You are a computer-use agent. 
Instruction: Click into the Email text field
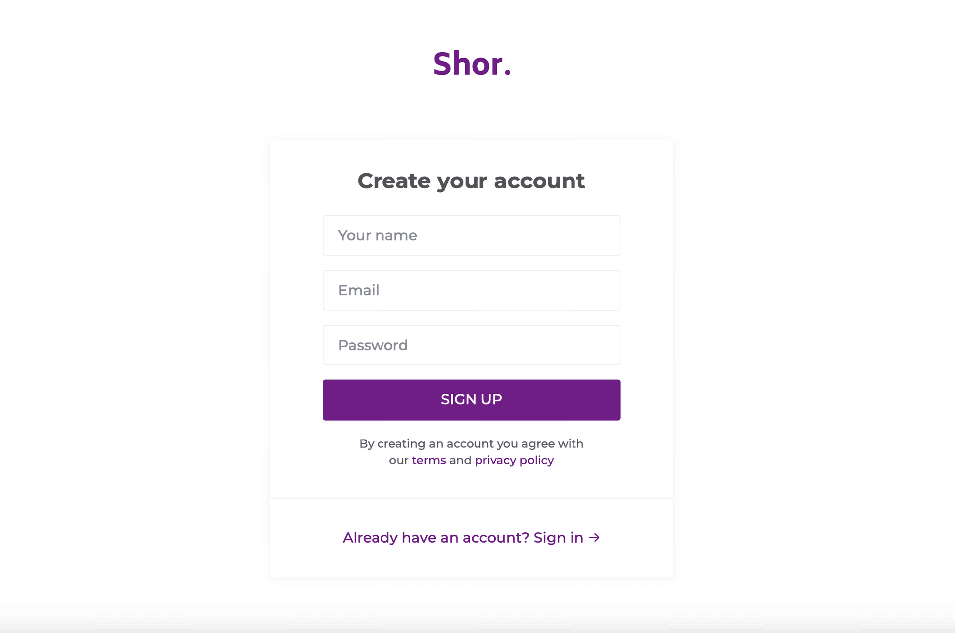tap(471, 290)
